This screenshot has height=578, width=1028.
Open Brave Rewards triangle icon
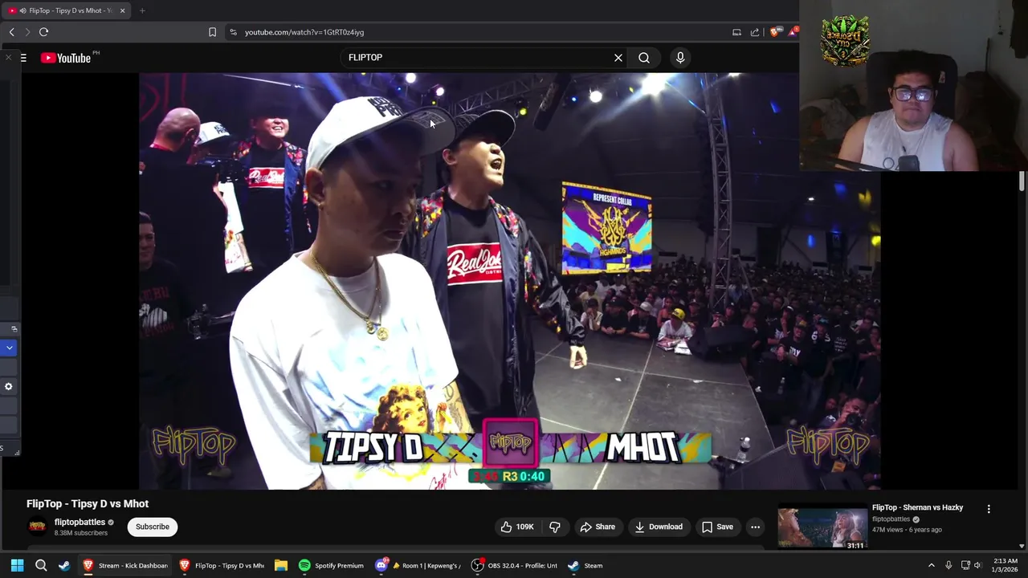pyautogui.click(x=793, y=31)
